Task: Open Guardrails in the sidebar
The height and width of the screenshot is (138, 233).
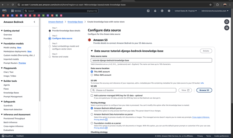Action: [x=8, y=106]
